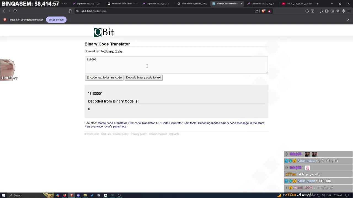Viewport: 353px width, 198px height.
Task: Open Firefox from the taskbar
Action: pos(65,195)
